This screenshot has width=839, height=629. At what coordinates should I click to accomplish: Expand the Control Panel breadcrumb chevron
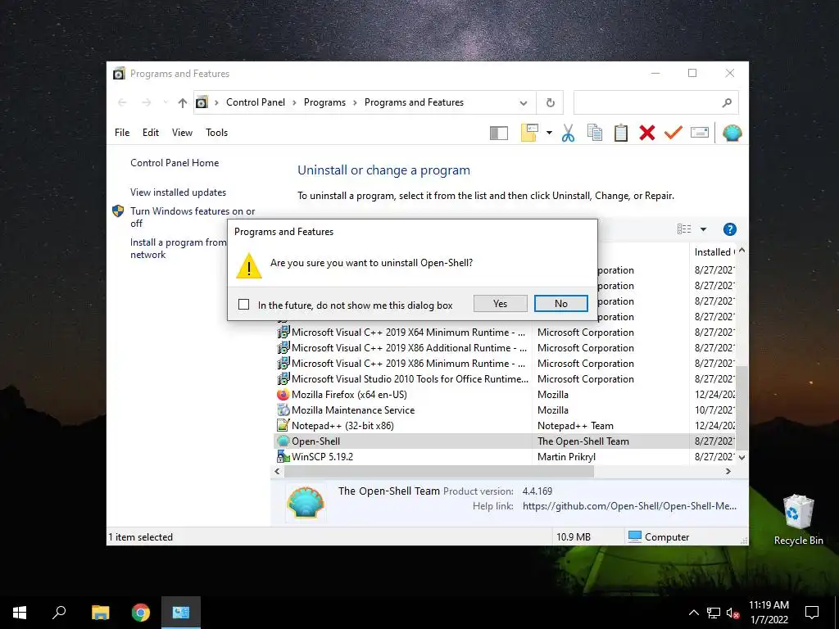(294, 102)
